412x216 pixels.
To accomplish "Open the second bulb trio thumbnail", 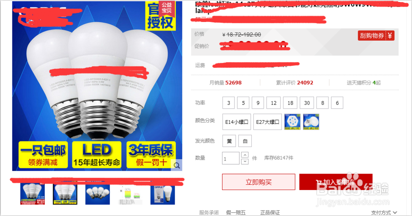I will click(65, 194).
